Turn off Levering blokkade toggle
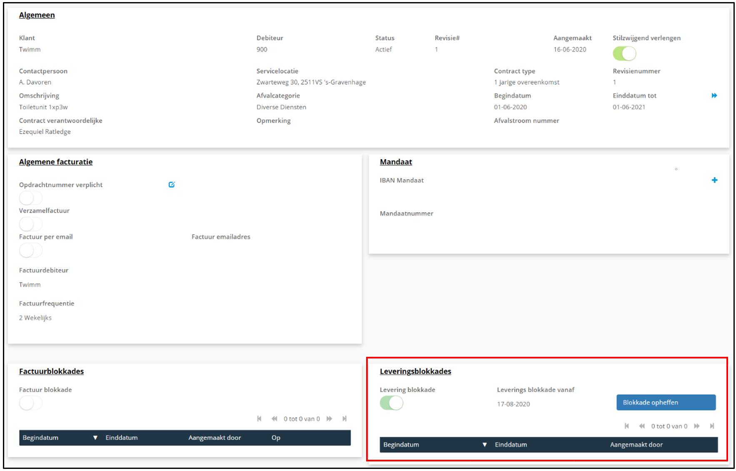736x471 pixels. (x=392, y=403)
